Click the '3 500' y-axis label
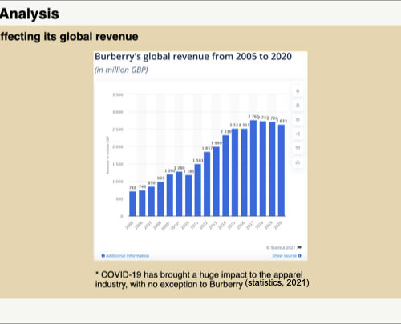 click(x=118, y=94)
